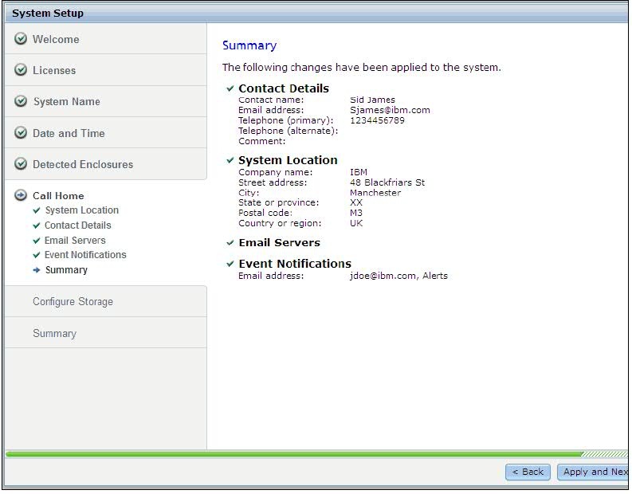This screenshot has width=632, height=494.
Task: Click the blue arrow beside sidebar Summary
Action: [37, 270]
